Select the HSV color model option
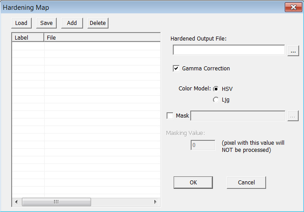This screenshot has width=304, height=212. point(217,89)
